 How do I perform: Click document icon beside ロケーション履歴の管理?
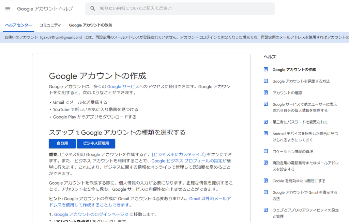(x=266, y=151)
